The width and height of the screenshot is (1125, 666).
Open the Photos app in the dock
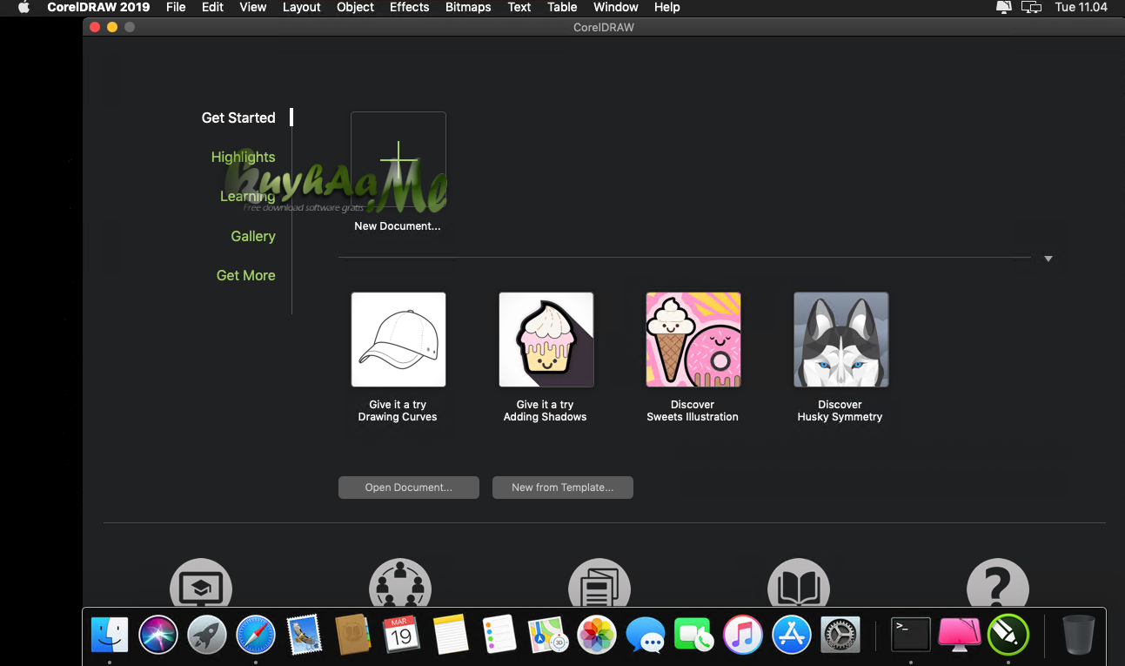[x=597, y=635]
